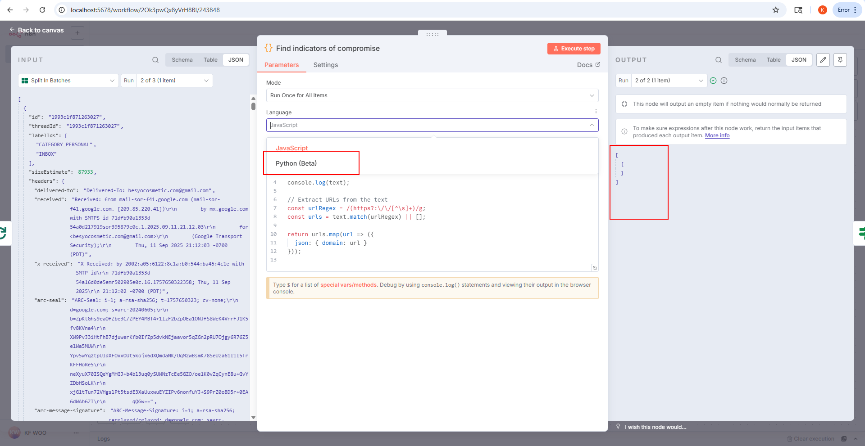Viewport: 865px width, 446px height.
Task: Switch input view to Table
Action: tap(210, 60)
